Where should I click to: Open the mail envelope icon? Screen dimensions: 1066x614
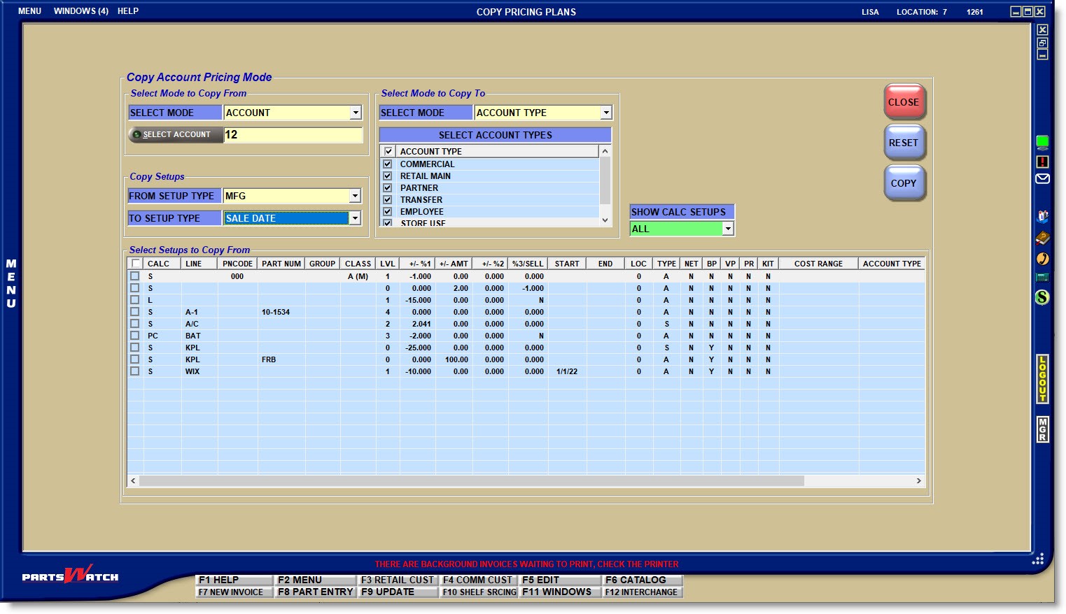[1042, 179]
